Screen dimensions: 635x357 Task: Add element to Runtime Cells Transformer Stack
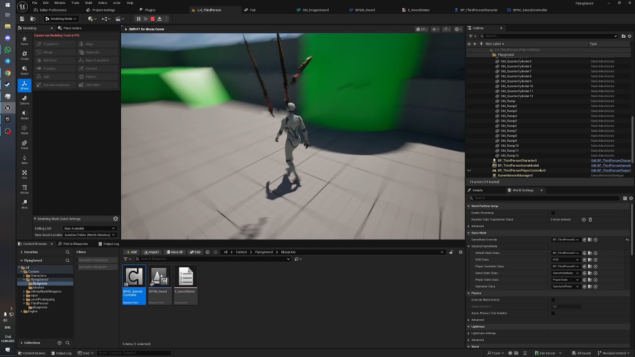click(x=584, y=219)
